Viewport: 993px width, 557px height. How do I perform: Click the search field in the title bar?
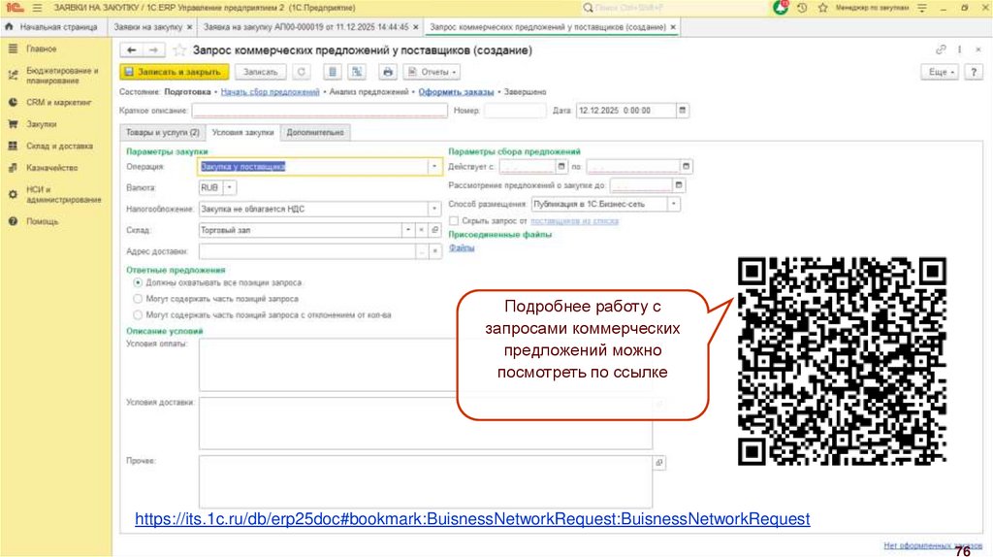[x=675, y=8]
